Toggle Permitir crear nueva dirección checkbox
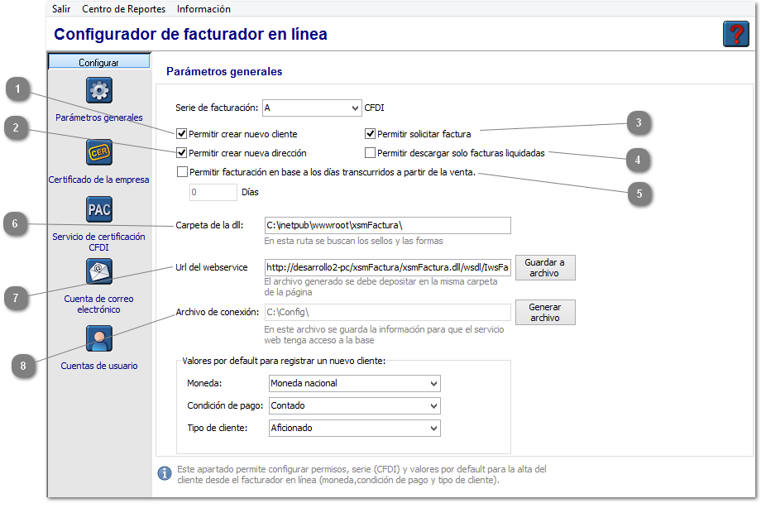This screenshot has width=766, height=508. [181, 153]
